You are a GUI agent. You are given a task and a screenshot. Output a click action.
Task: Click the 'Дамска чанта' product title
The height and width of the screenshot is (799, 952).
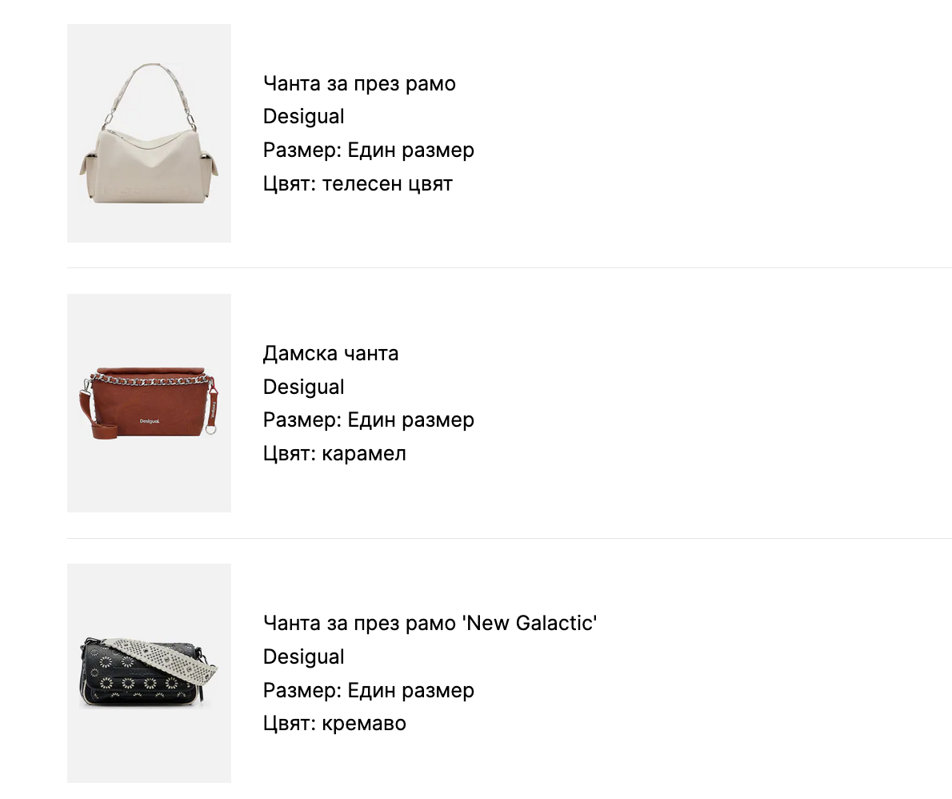pyautogui.click(x=330, y=353)
